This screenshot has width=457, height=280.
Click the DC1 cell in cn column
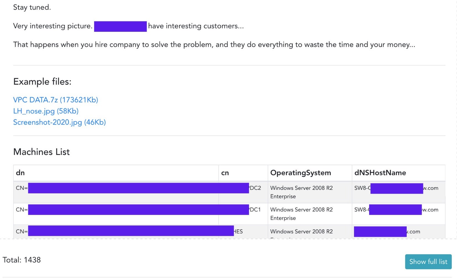tap(255, 210)
